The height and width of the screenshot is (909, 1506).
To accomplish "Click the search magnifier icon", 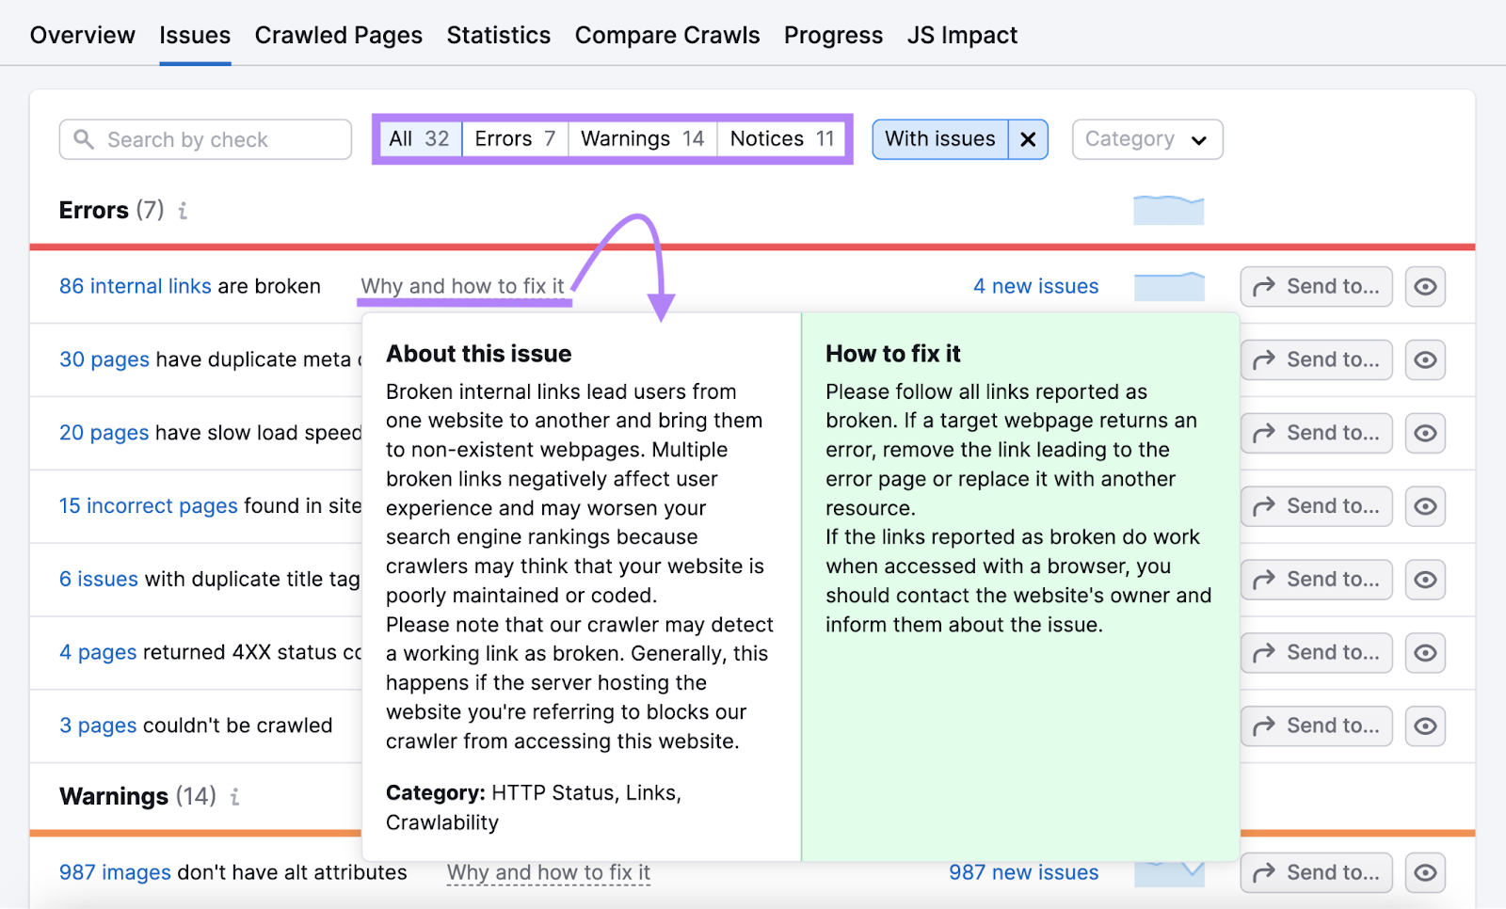I will 84,139.
